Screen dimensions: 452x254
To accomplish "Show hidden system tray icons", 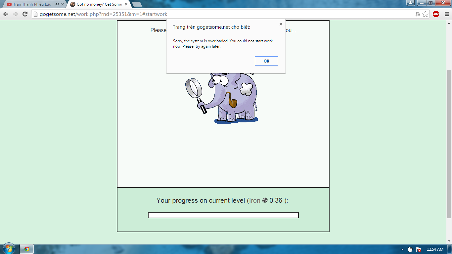I will coord(402,249).
